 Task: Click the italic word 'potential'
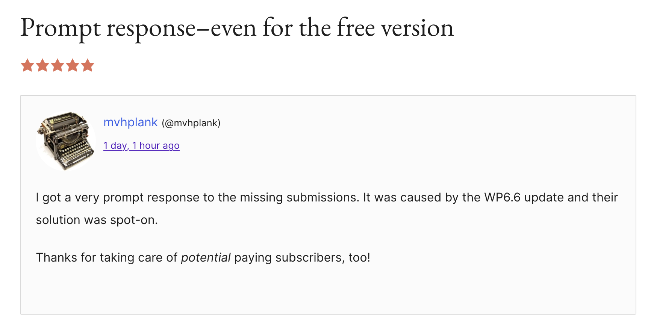pos(206,257)
